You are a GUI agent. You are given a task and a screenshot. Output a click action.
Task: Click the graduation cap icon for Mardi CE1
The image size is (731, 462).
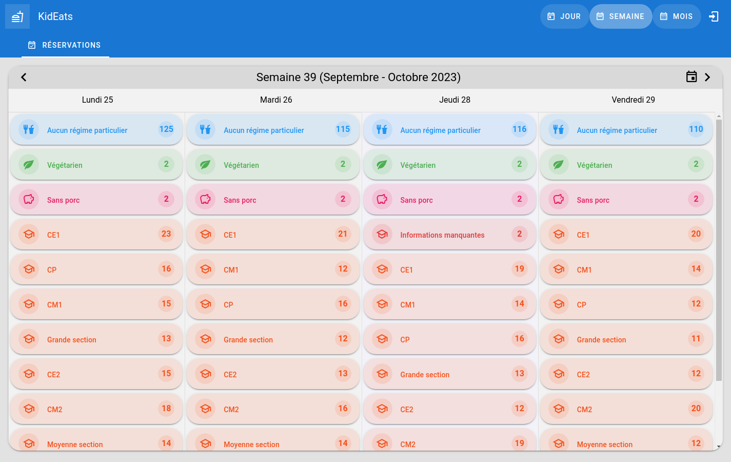click(205, 234)
